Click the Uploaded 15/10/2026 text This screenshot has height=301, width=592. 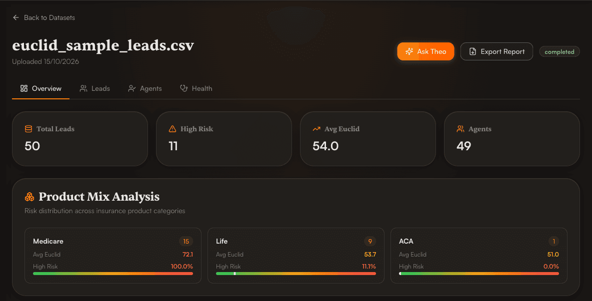[x=45, y=61]
